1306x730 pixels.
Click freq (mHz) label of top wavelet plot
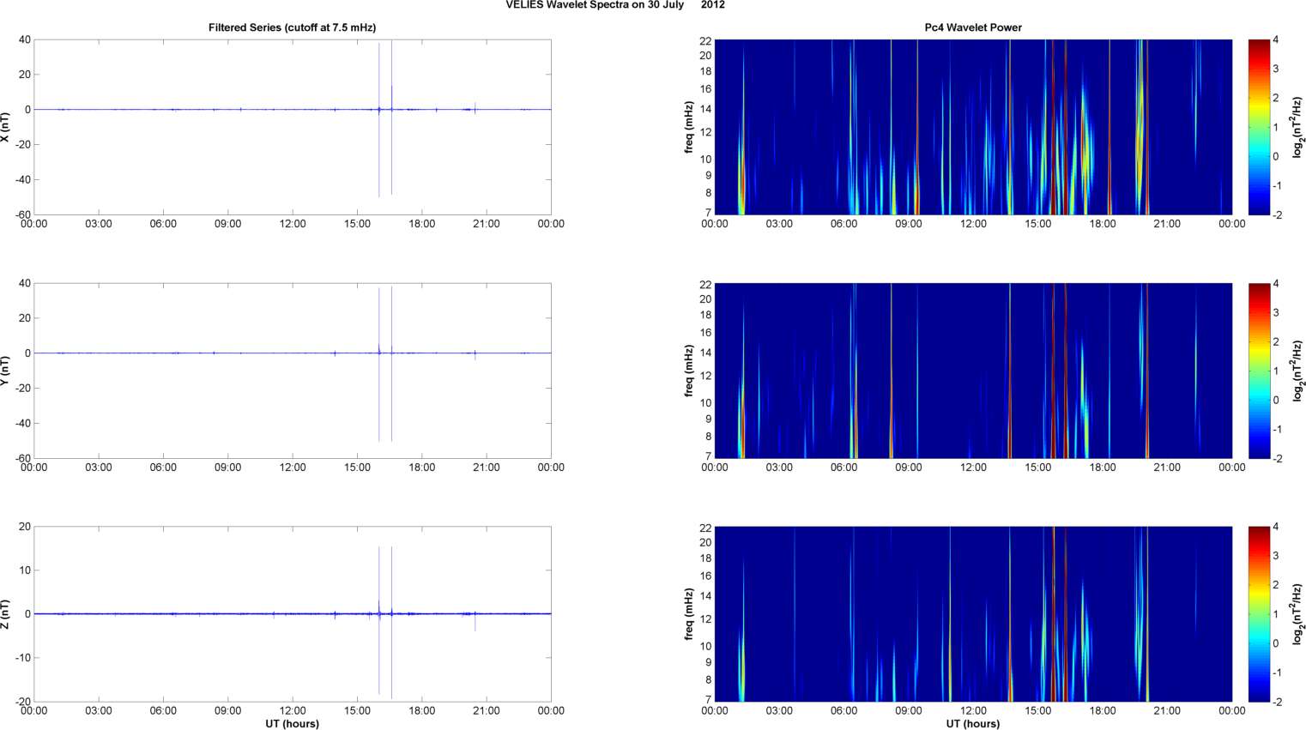coord(689,127)
